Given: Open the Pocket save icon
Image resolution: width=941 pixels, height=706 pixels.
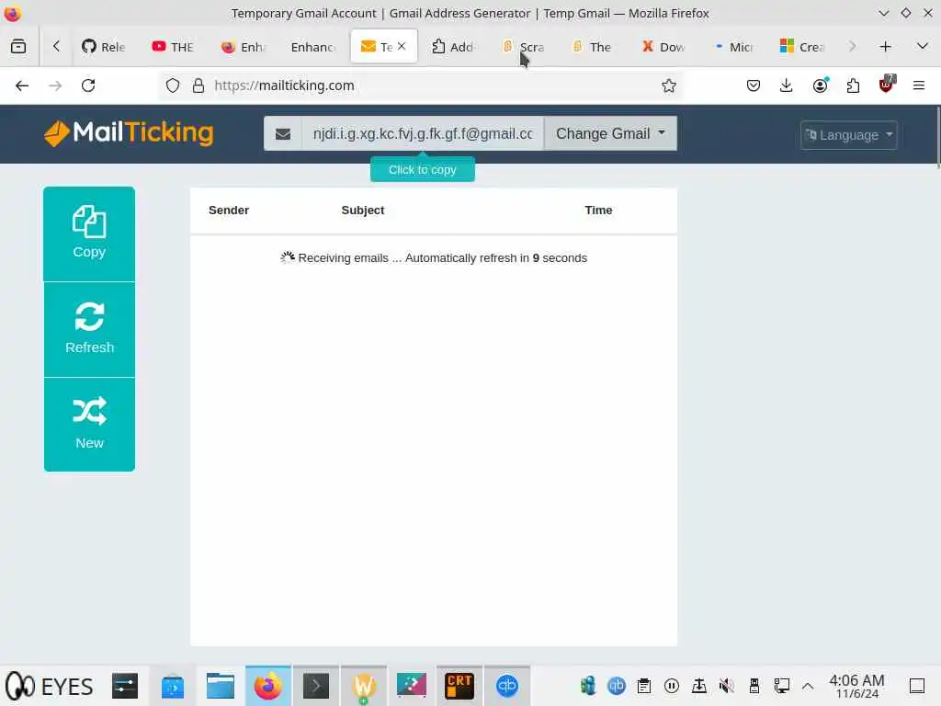Looking at the screenshot, I should 754,85.
